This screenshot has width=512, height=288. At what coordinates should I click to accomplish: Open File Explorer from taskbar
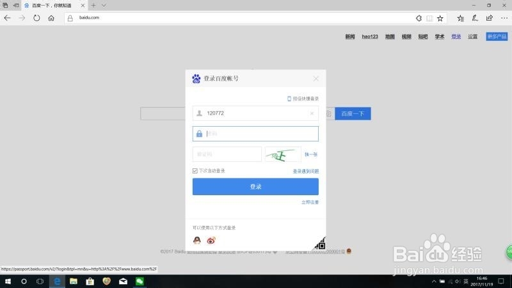[x=74, y=281]
